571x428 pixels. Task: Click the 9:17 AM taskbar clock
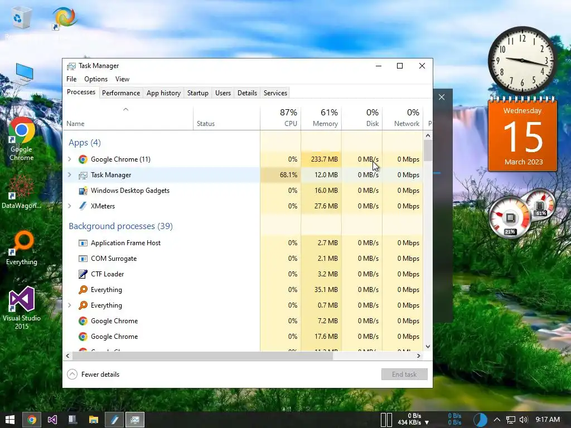[548, 419]
